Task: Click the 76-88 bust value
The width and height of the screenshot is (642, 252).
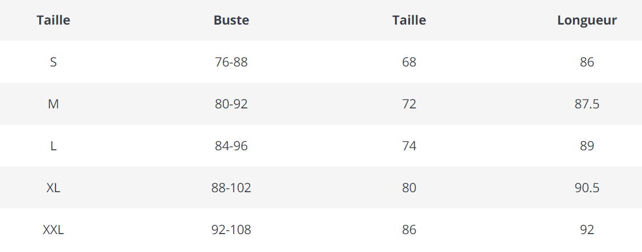Action: click(x=231, y=62)
